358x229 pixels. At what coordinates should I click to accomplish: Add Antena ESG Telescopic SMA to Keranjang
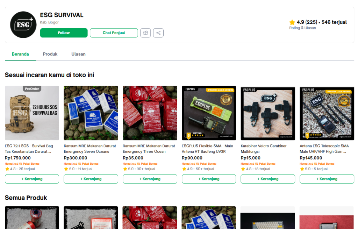pyautogui.click(x=327, y=179)
